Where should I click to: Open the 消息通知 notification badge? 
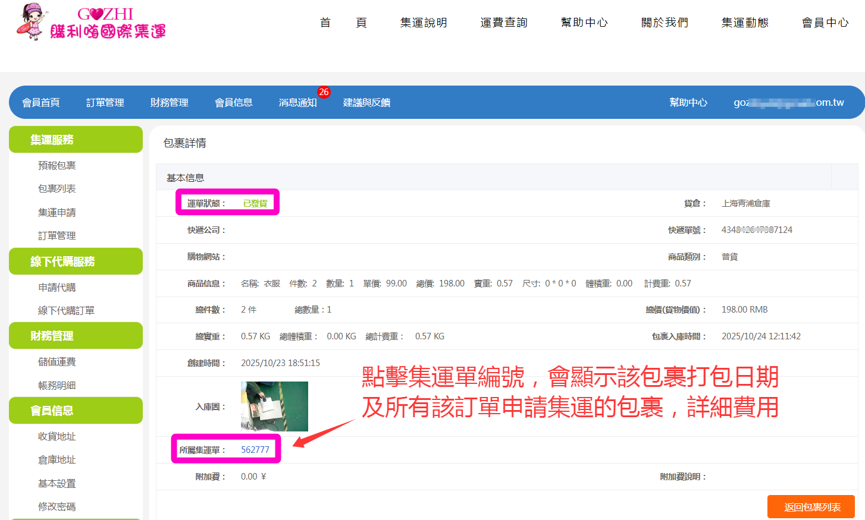coord(324,92)
